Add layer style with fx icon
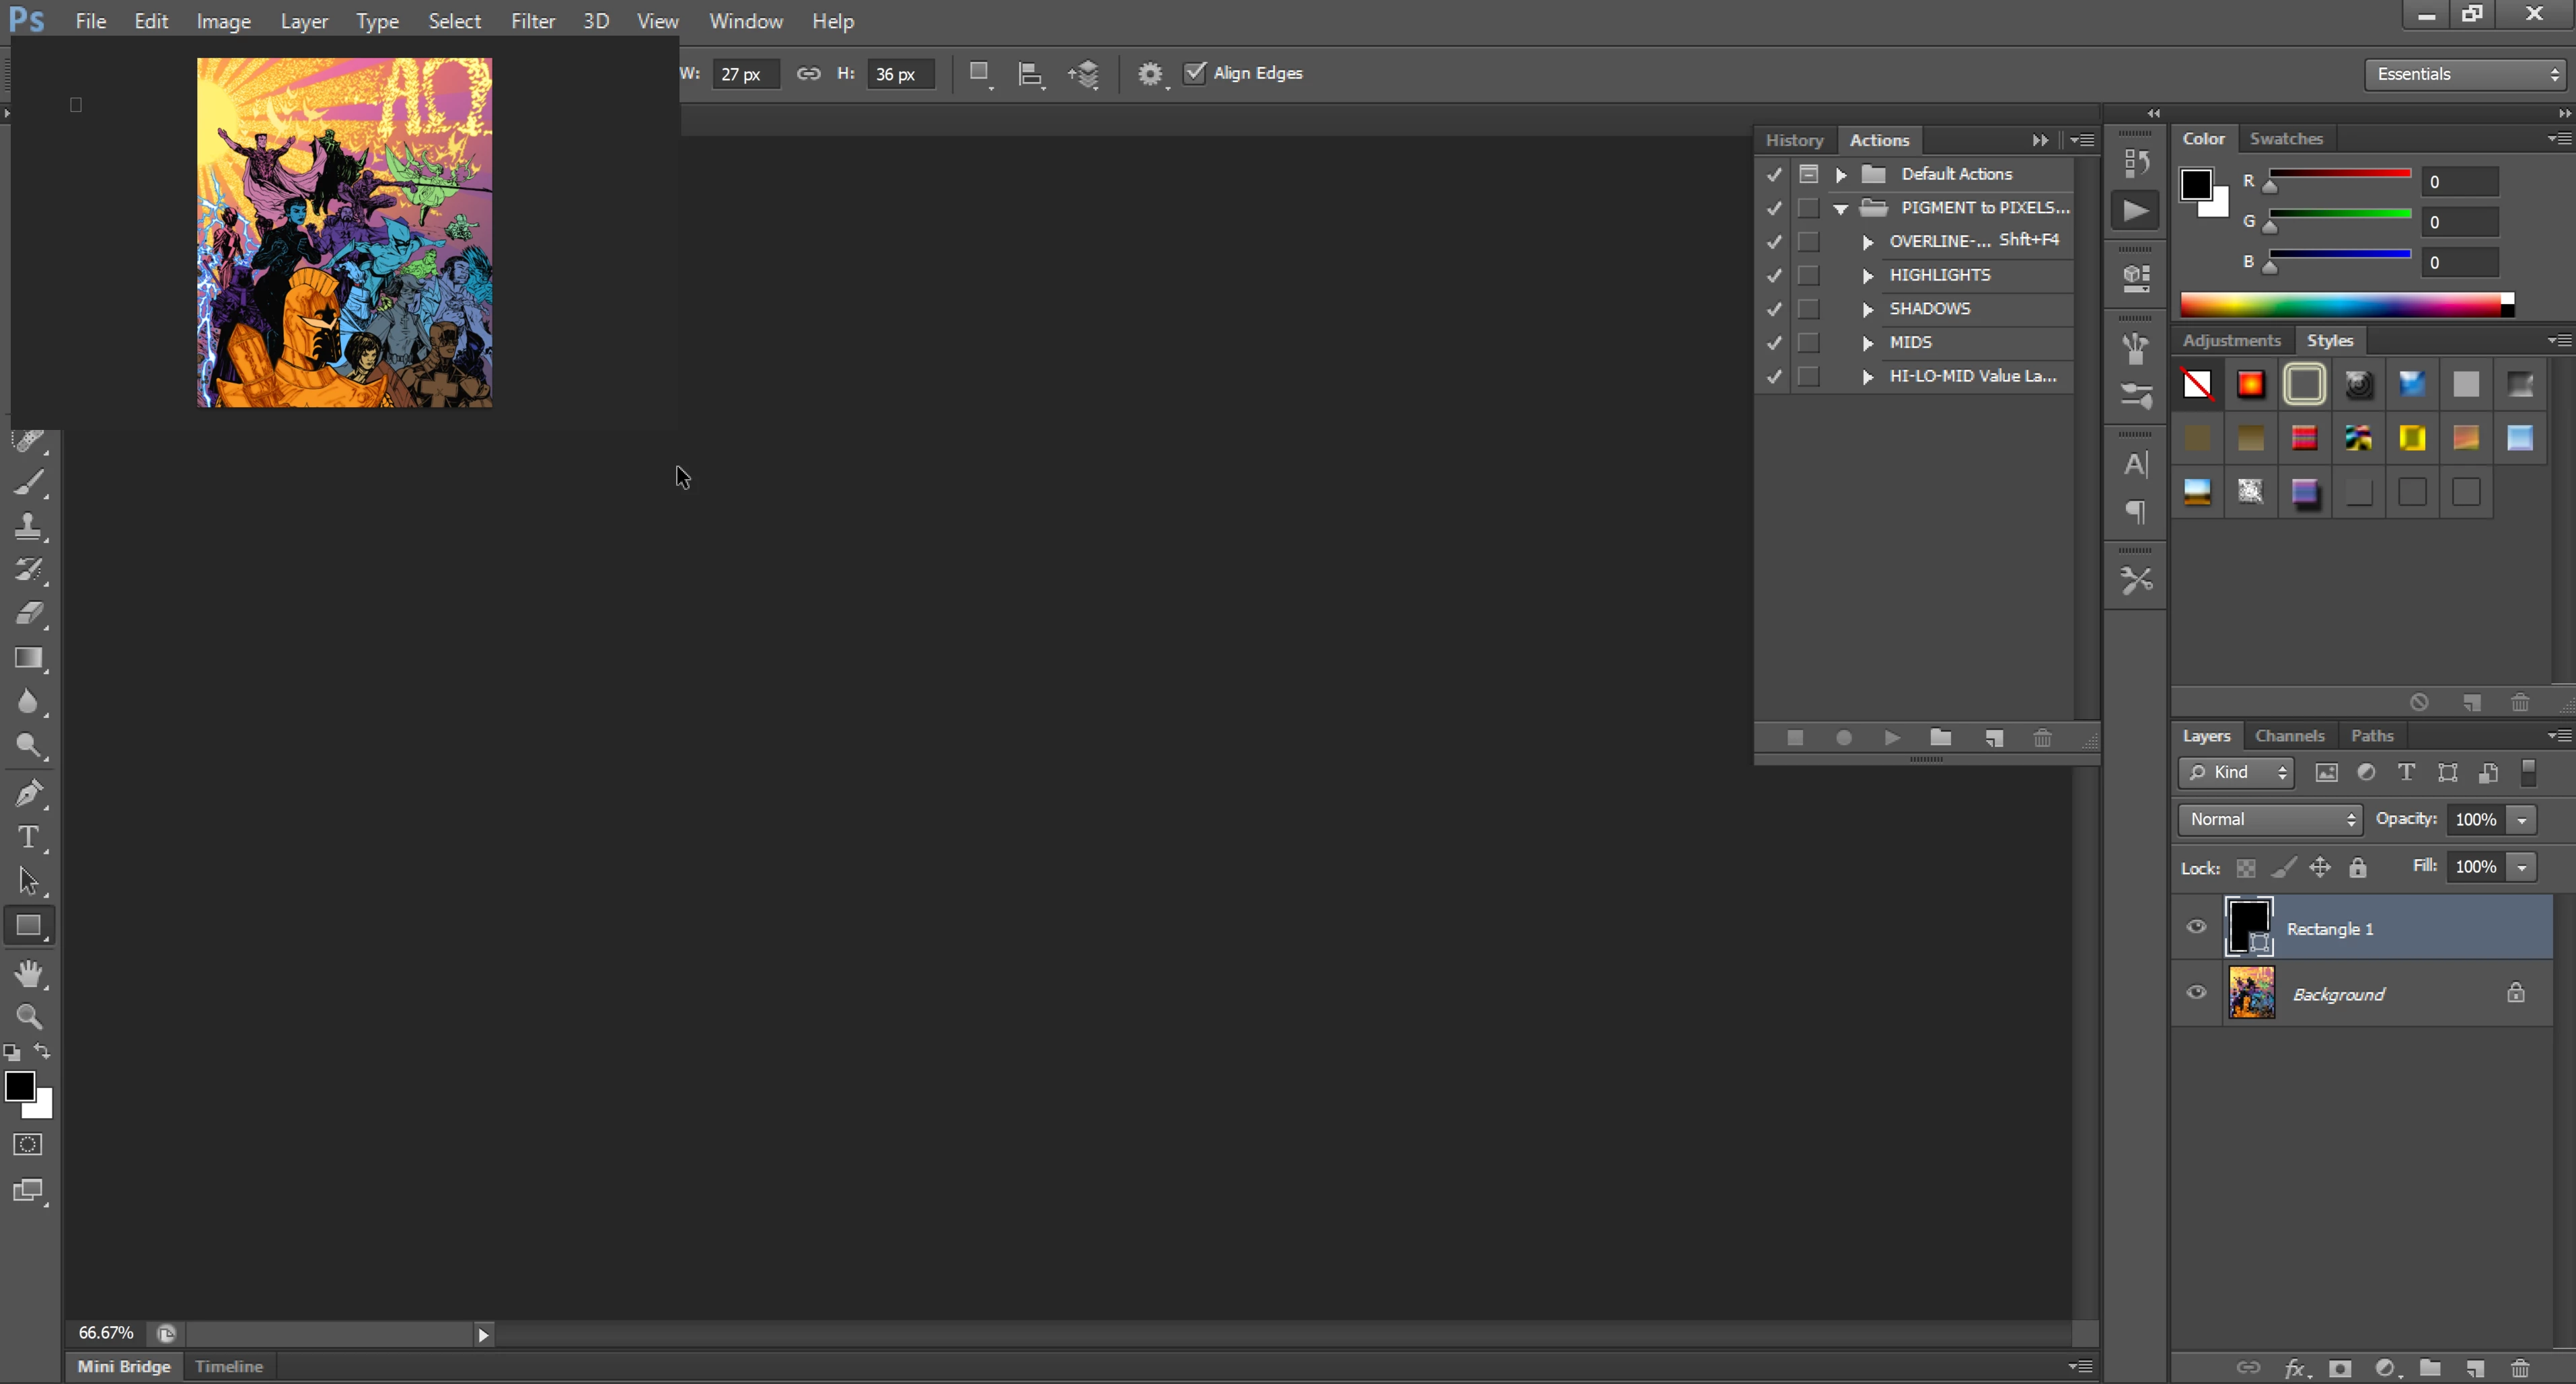Screen dimensions: 2576x1384 2294,1368
